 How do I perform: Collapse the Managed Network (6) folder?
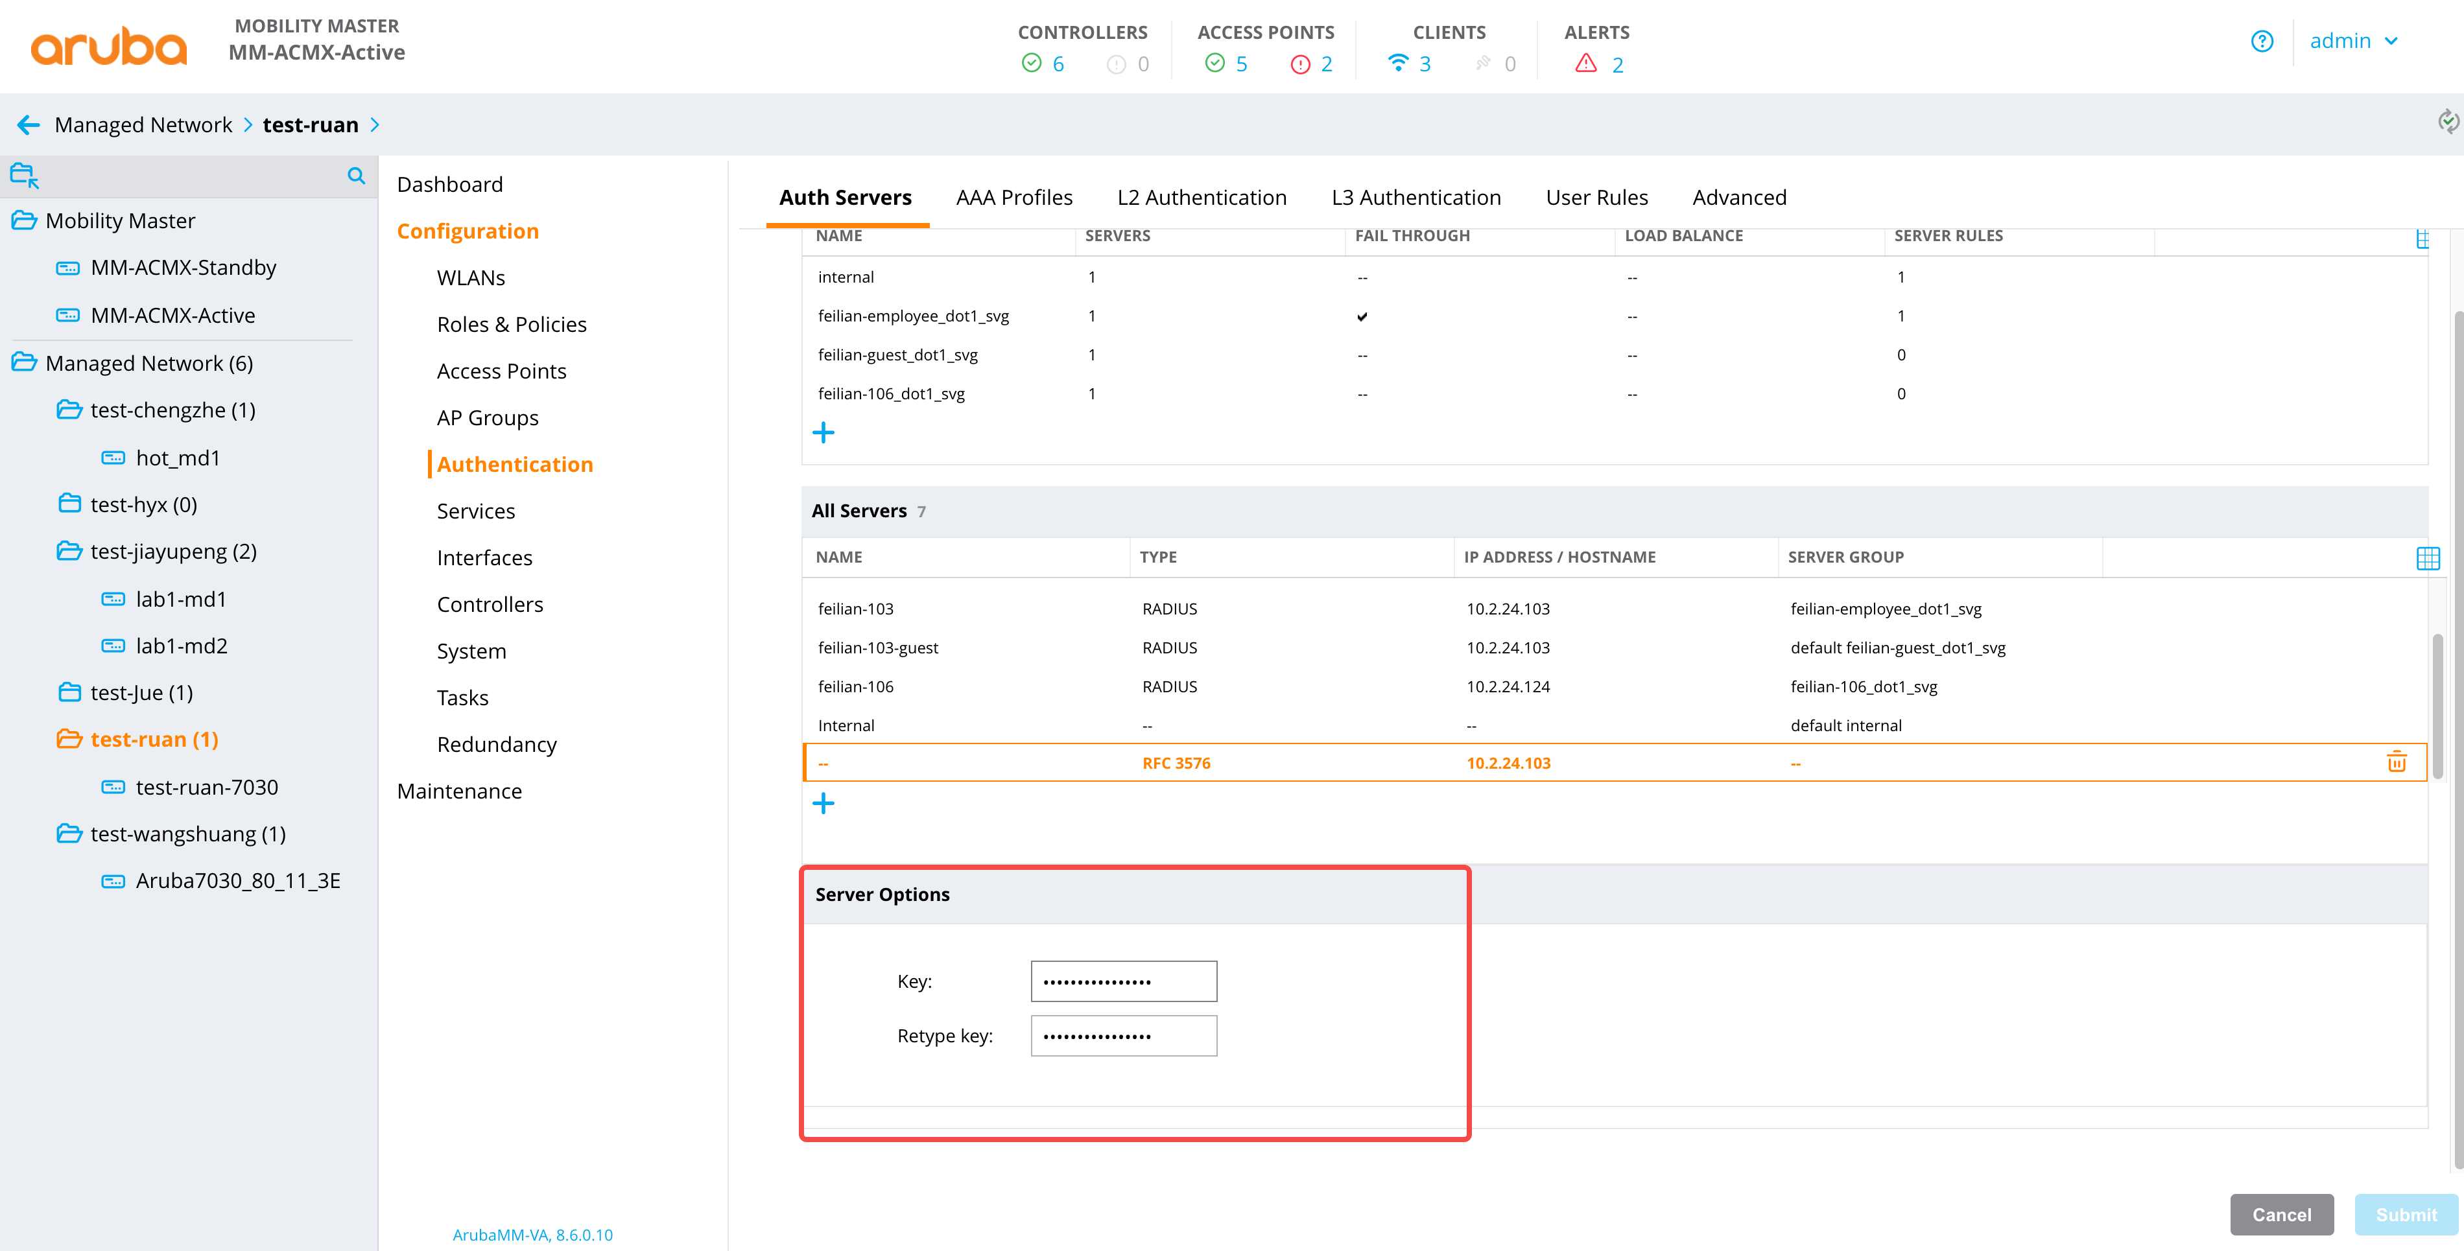tap(24, 364)
